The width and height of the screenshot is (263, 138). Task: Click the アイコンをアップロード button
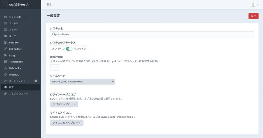pyautogui.click(x=67, y=123)
